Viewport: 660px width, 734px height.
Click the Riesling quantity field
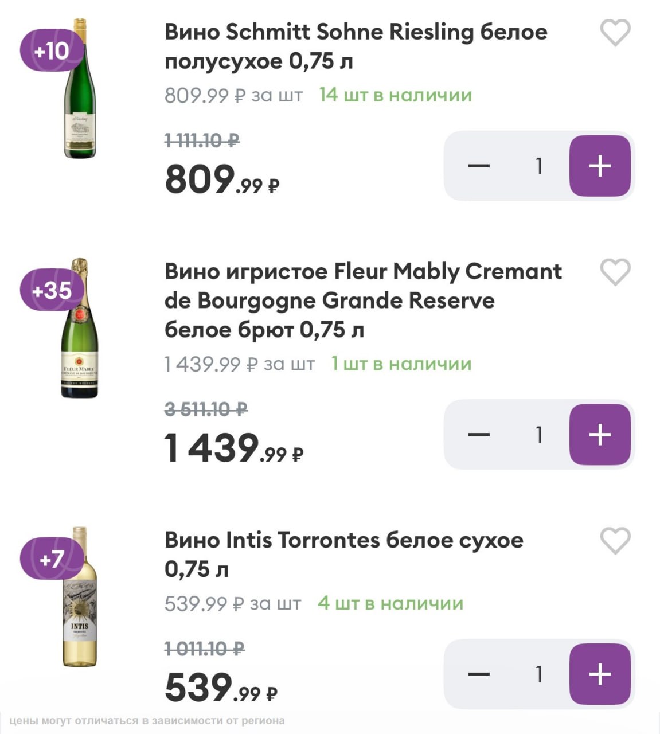point(539,166)
